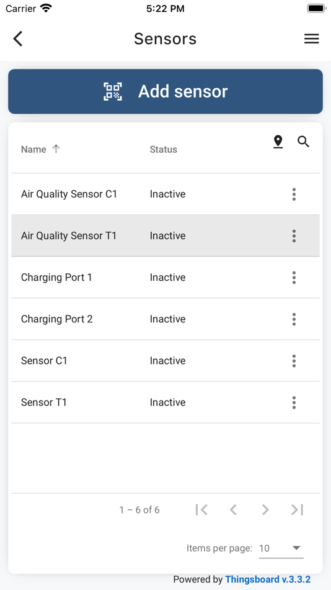Open more options for Charging Port 2

[x=294, y=319]
